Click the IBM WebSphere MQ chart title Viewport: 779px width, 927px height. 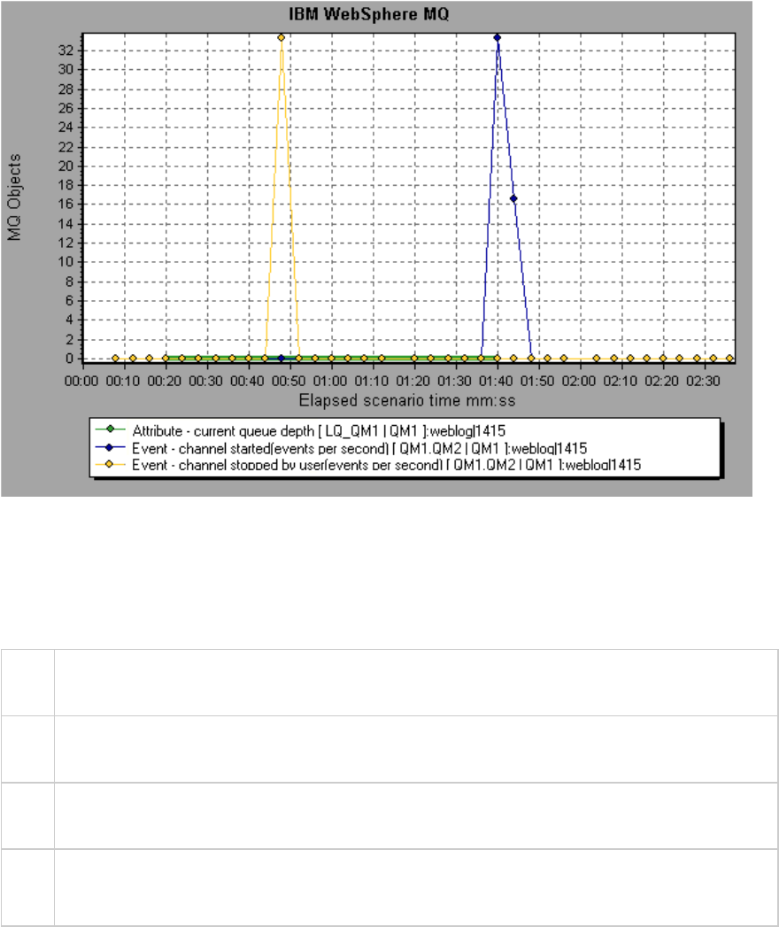pos(369,14)
